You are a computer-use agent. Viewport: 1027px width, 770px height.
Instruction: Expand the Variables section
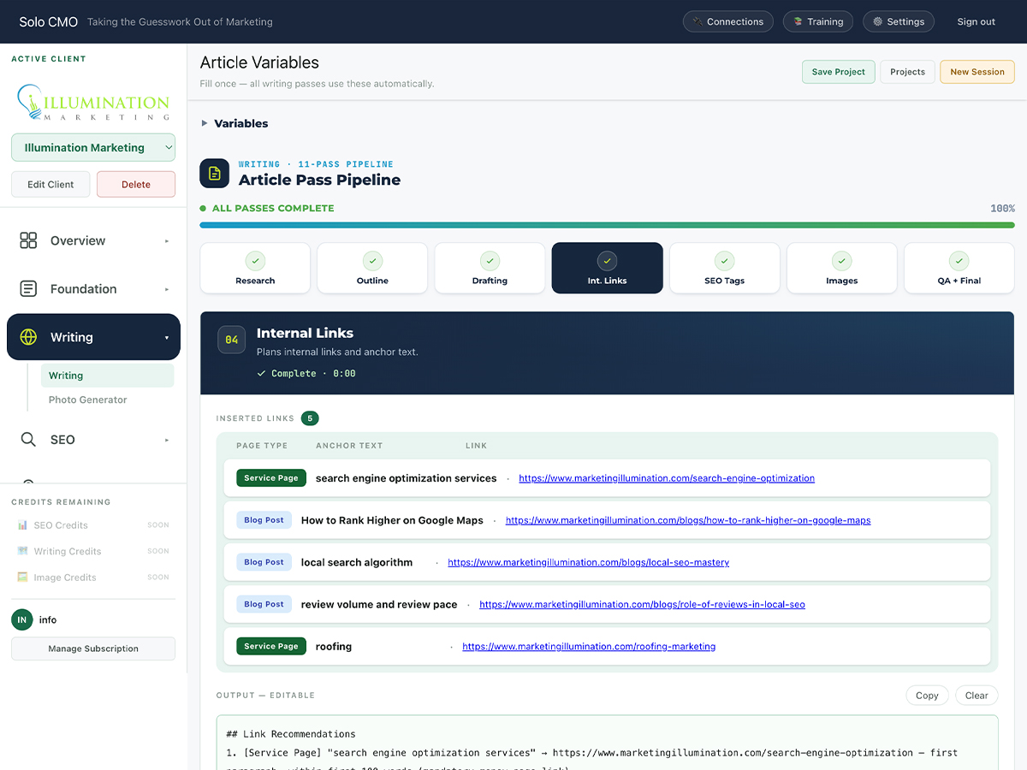234,123
